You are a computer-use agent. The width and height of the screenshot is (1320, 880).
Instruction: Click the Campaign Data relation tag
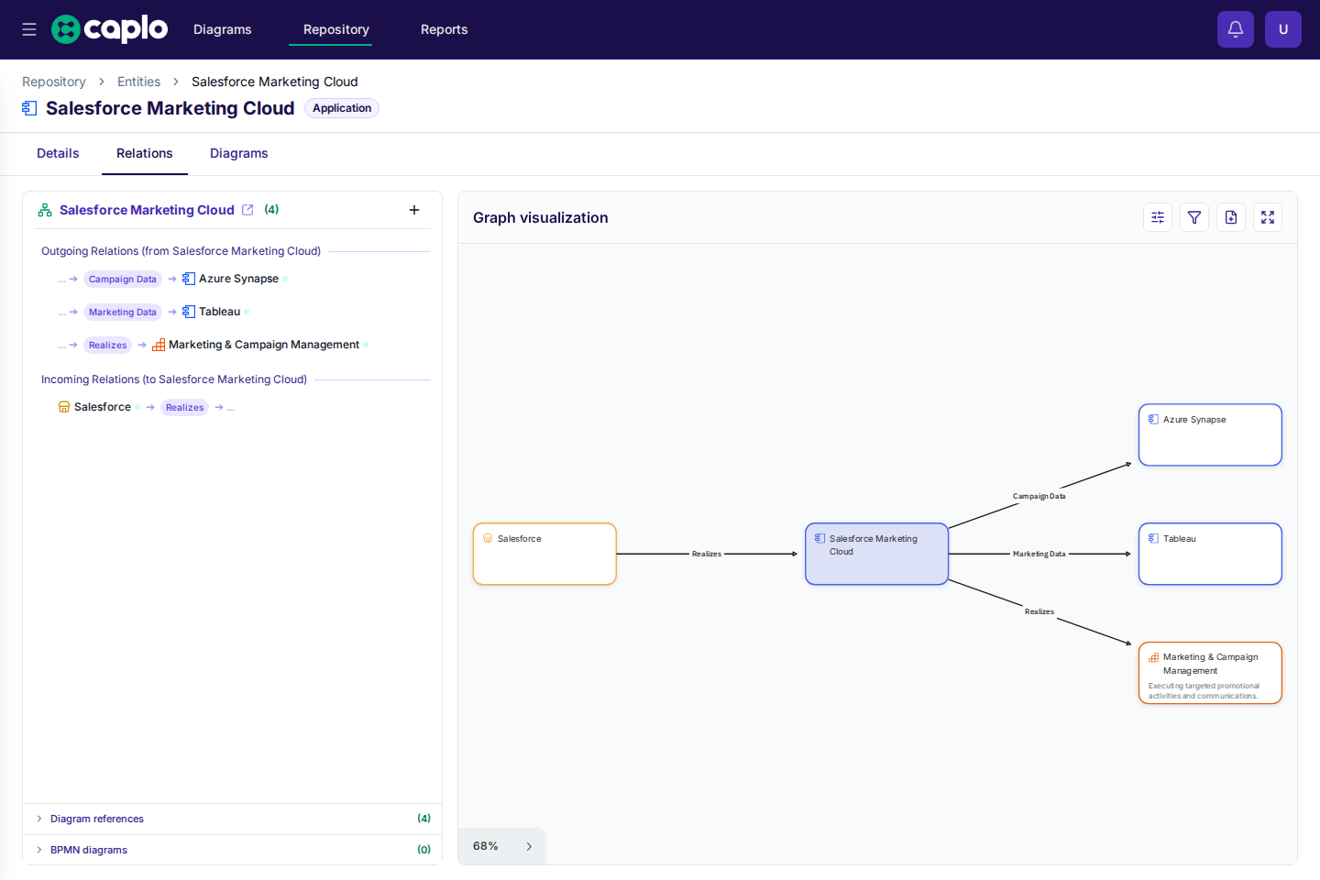[123, 279]
